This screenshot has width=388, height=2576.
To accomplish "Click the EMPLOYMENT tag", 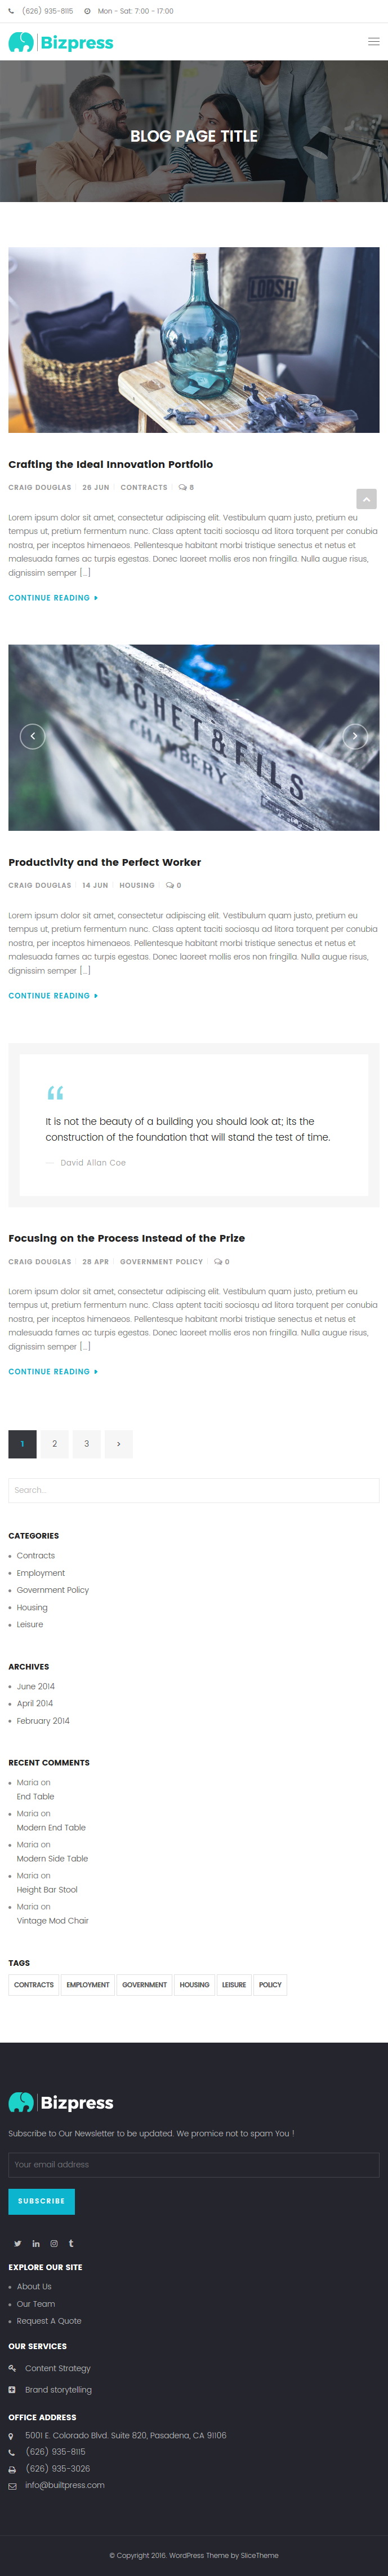I will tap(88, 1985).
